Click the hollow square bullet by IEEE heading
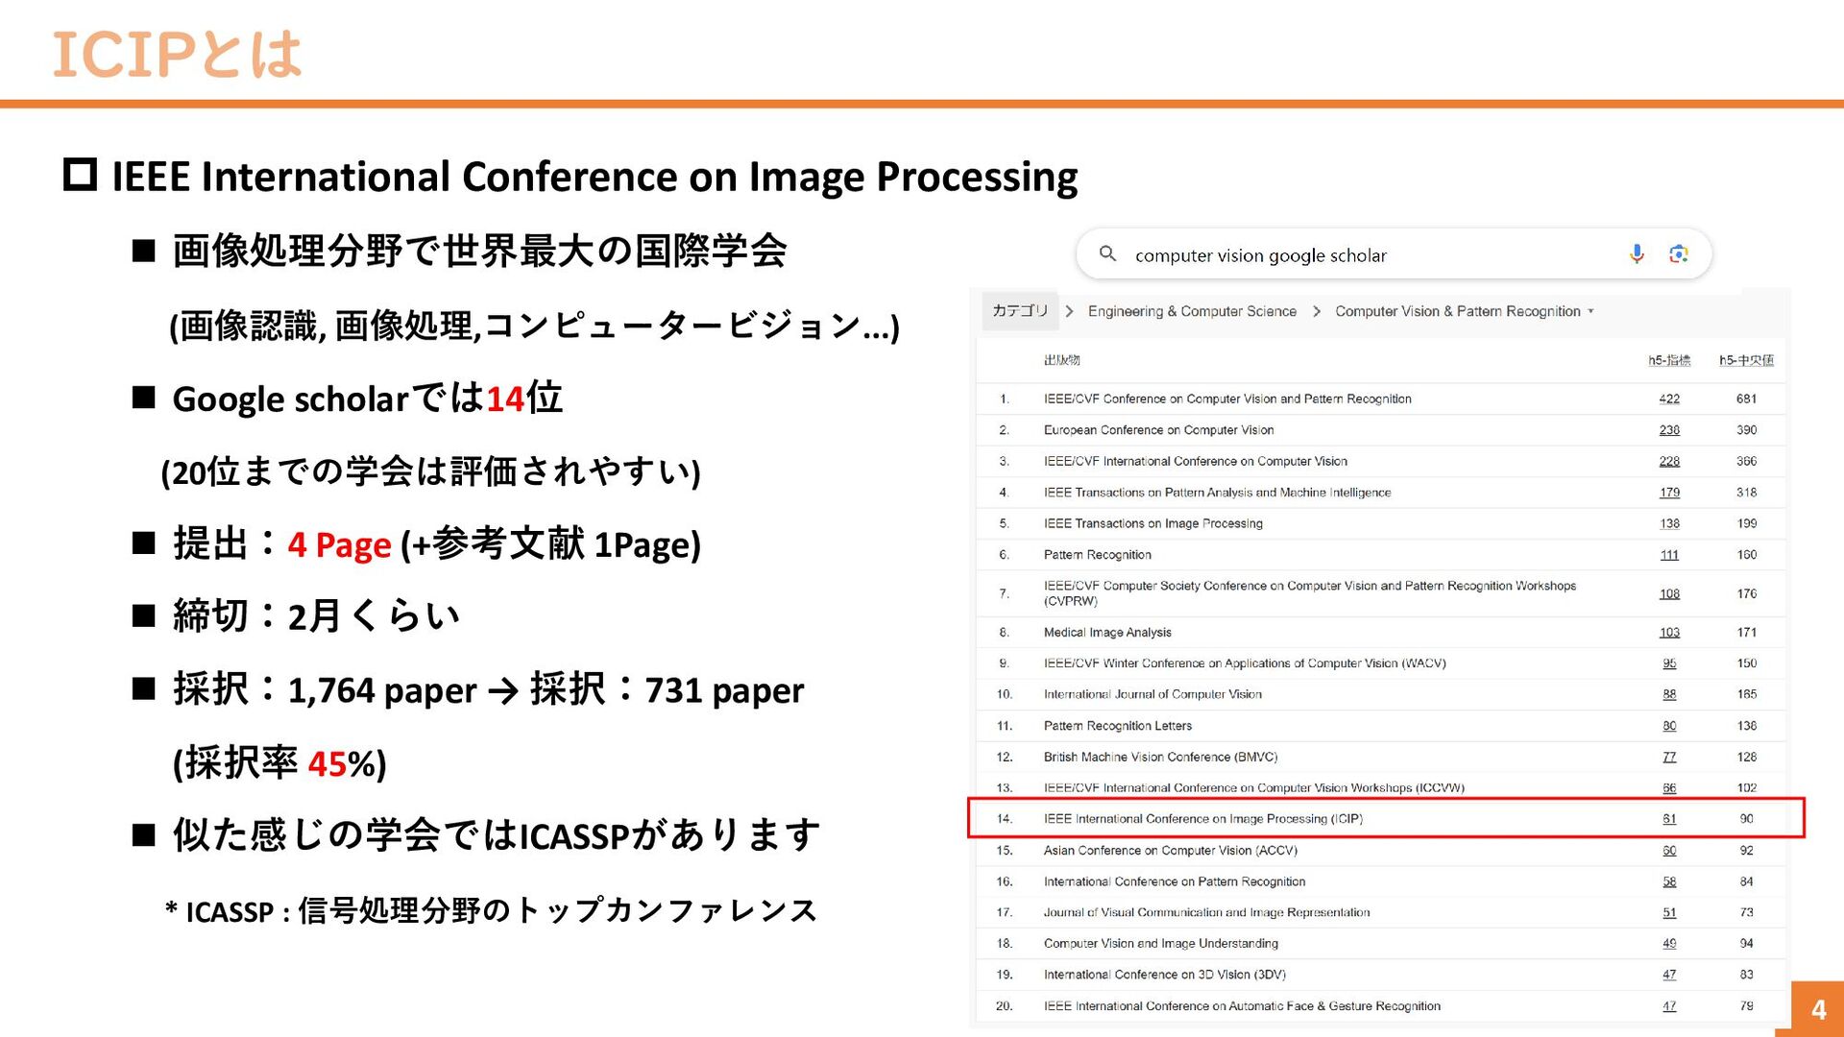1844x1037 pixels. (80, 175)
